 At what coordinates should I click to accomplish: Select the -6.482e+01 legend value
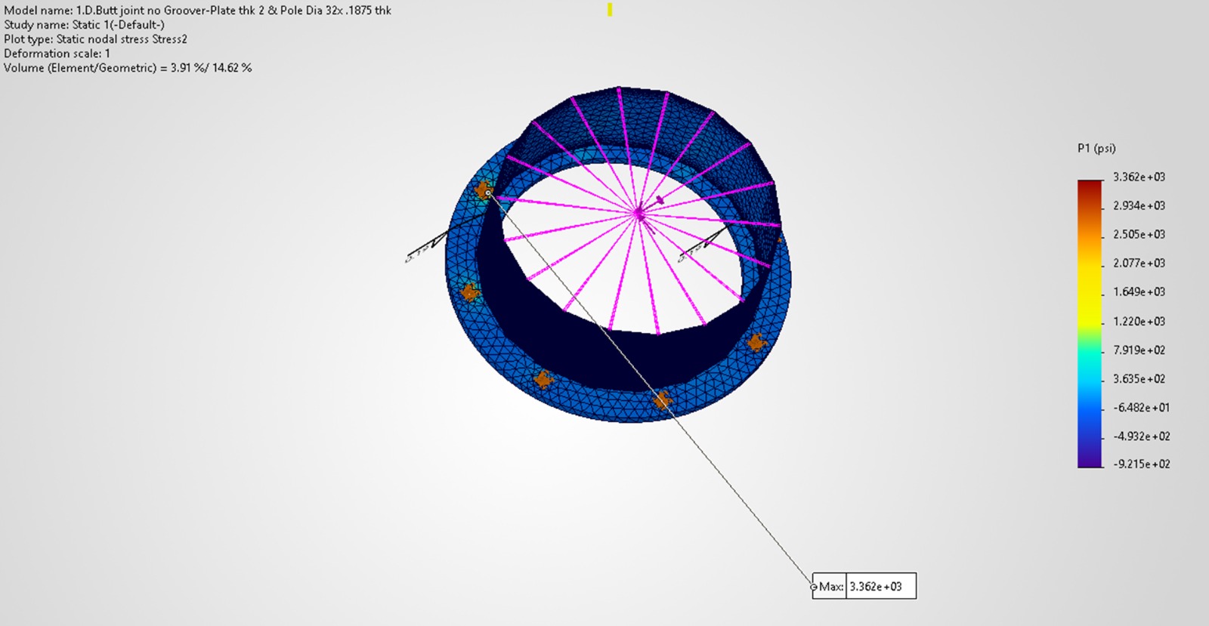pos(1141,407)
